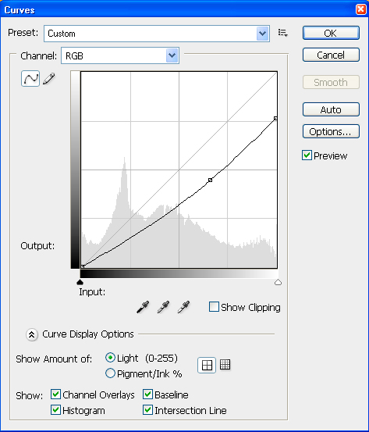Click the black point input slider

(80, 282)
